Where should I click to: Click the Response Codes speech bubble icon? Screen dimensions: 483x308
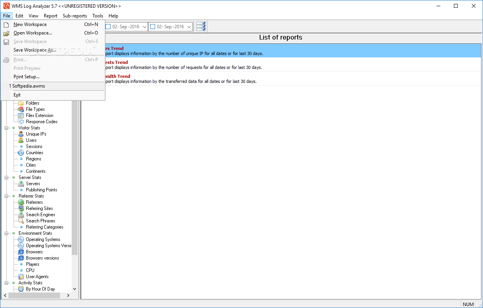coord(21,122)
